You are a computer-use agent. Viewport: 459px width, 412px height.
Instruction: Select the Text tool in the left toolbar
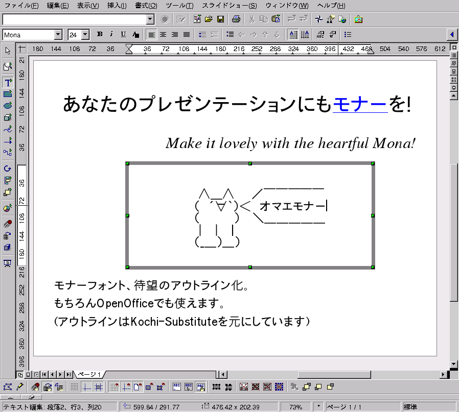pos(8,83)
